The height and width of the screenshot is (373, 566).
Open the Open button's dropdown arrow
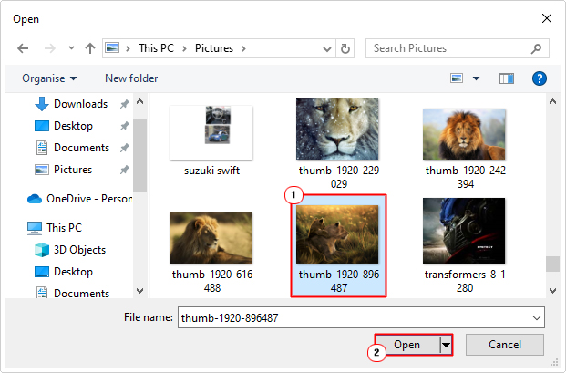pyautogui.click(x=446, y=346)
